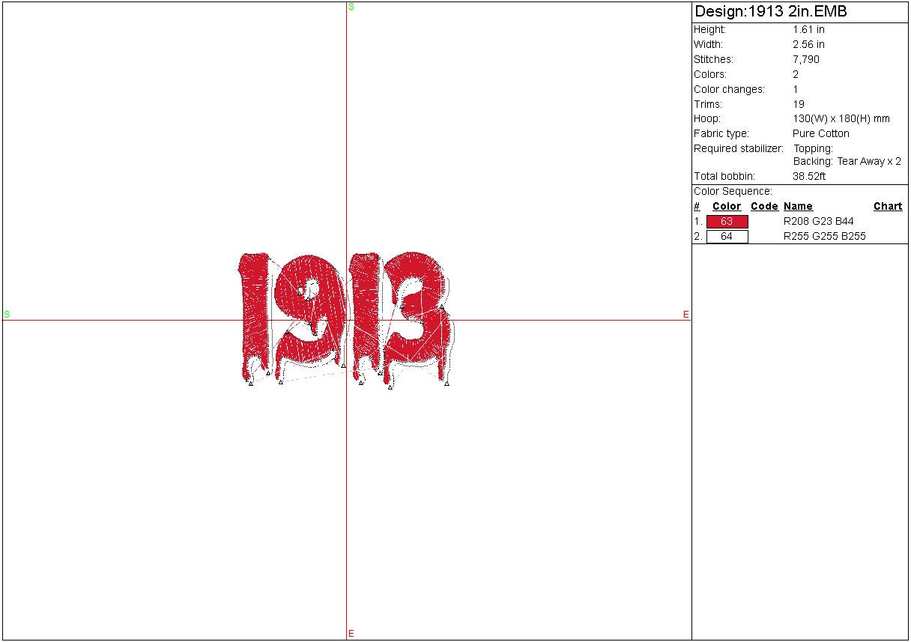Viewport: 911px width, 642px height.
Task: Click the green S marker at top
Action: pos(351,7)
